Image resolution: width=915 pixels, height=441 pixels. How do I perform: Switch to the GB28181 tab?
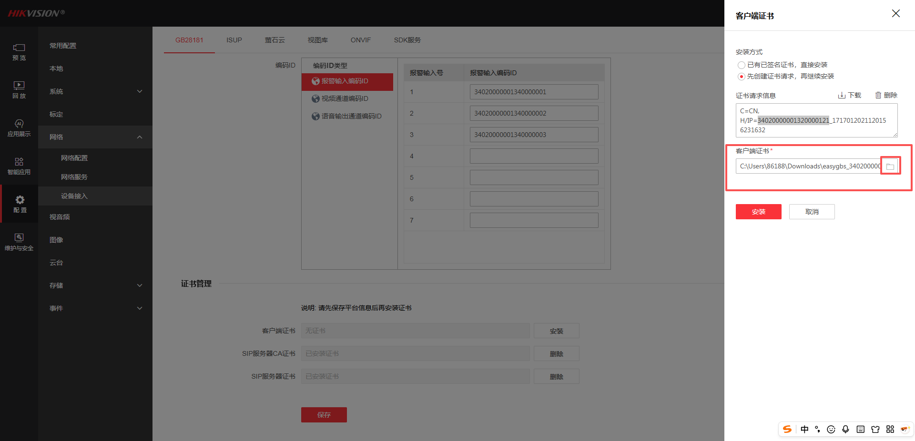[189, 40]
